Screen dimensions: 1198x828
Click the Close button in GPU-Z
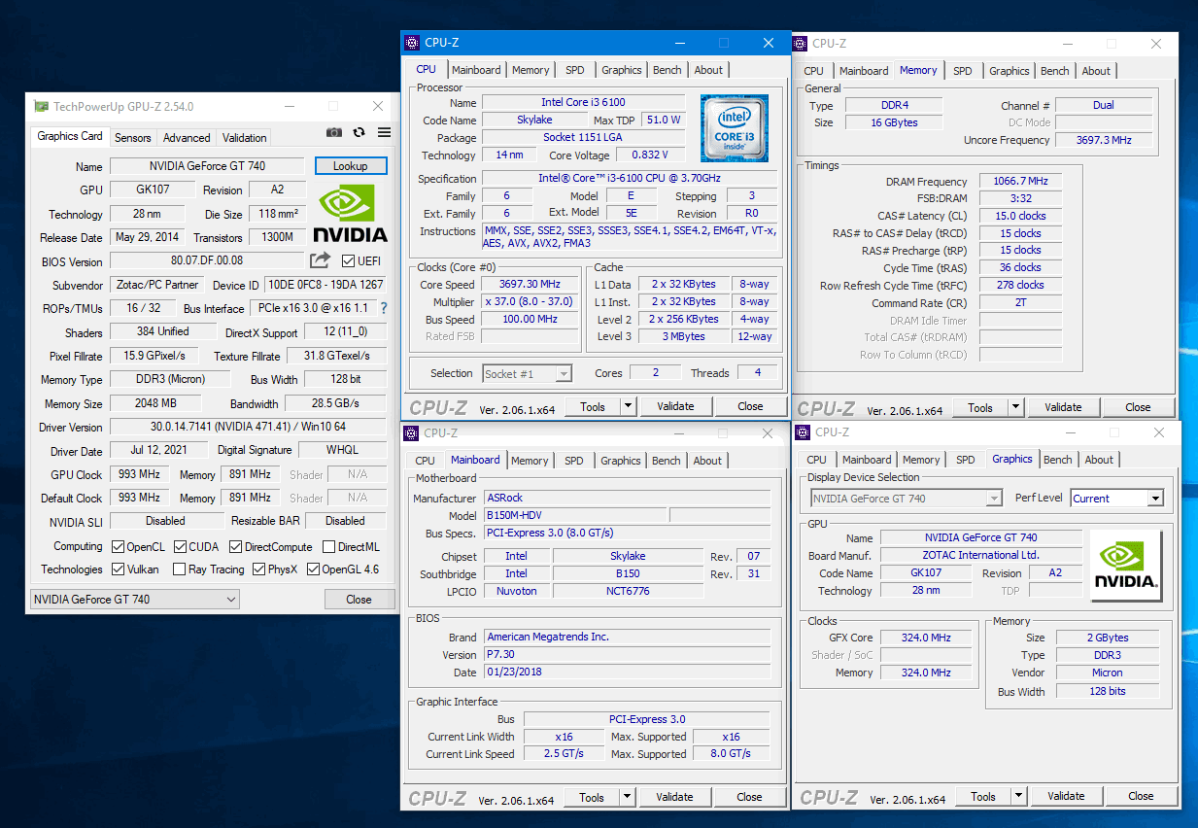pos(359,600)
